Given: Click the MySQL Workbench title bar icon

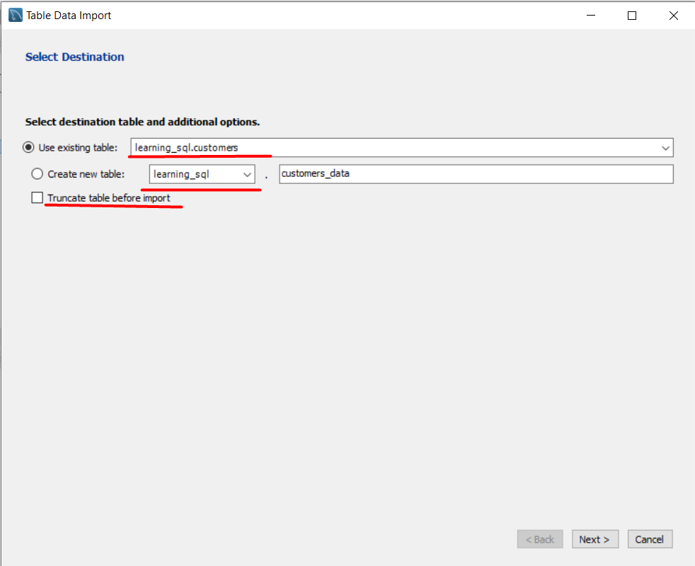Looking at the screenshot, I should (15, 15).
